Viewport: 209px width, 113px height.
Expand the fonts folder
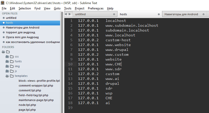click(7, 61)
